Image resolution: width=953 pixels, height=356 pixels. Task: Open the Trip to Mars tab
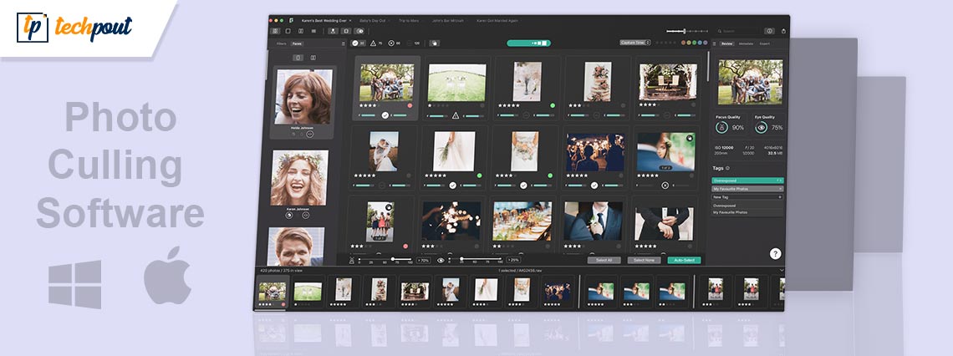click(409, 21)
